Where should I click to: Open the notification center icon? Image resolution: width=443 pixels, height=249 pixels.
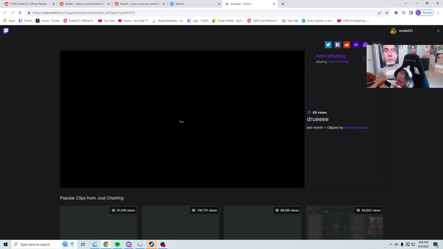(x=436, y=244)
